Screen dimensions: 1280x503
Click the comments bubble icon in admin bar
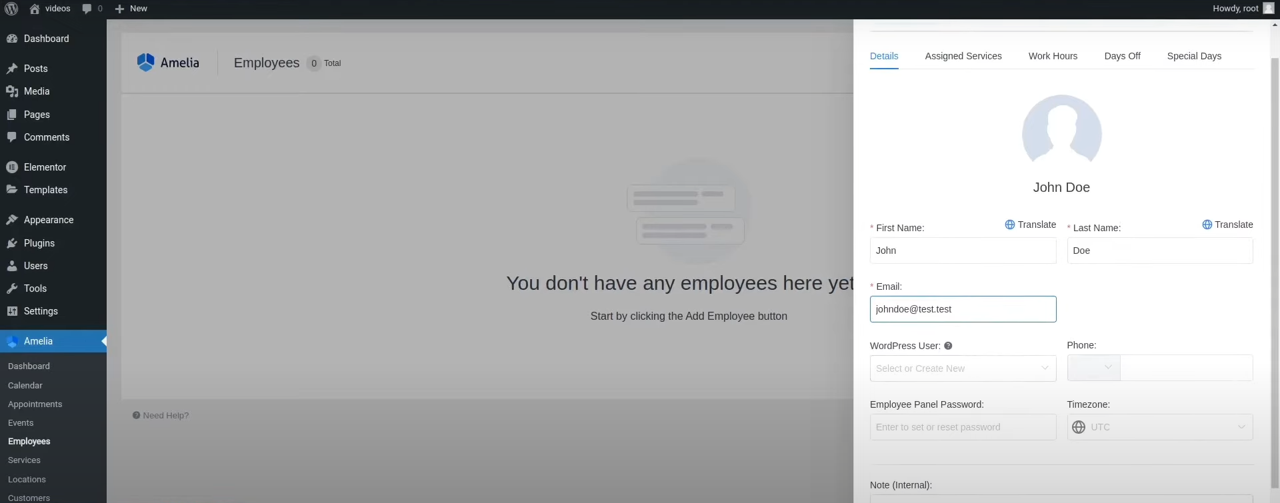(87, 9)
